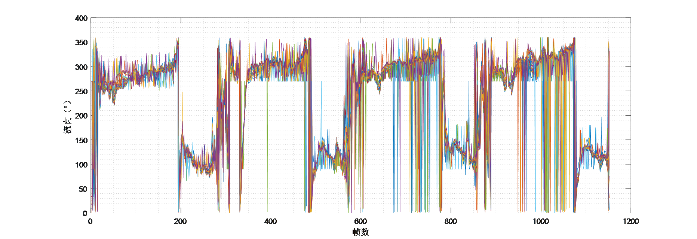Click y-axis tick label 150
The height and width of the screenshot is (239, 697).
(x=81, y=140)
